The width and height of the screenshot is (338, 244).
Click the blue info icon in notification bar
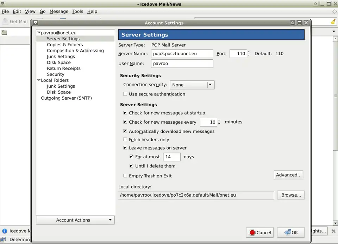5,231
